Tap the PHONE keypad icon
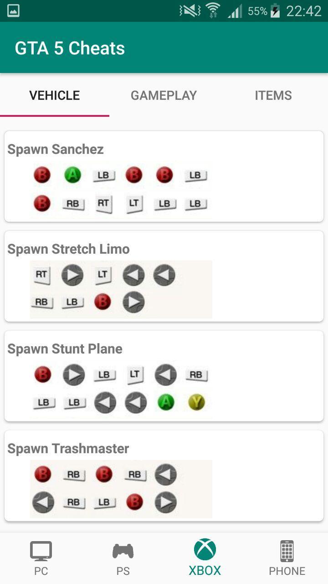The image size is (328, 584). coord(287,551)
